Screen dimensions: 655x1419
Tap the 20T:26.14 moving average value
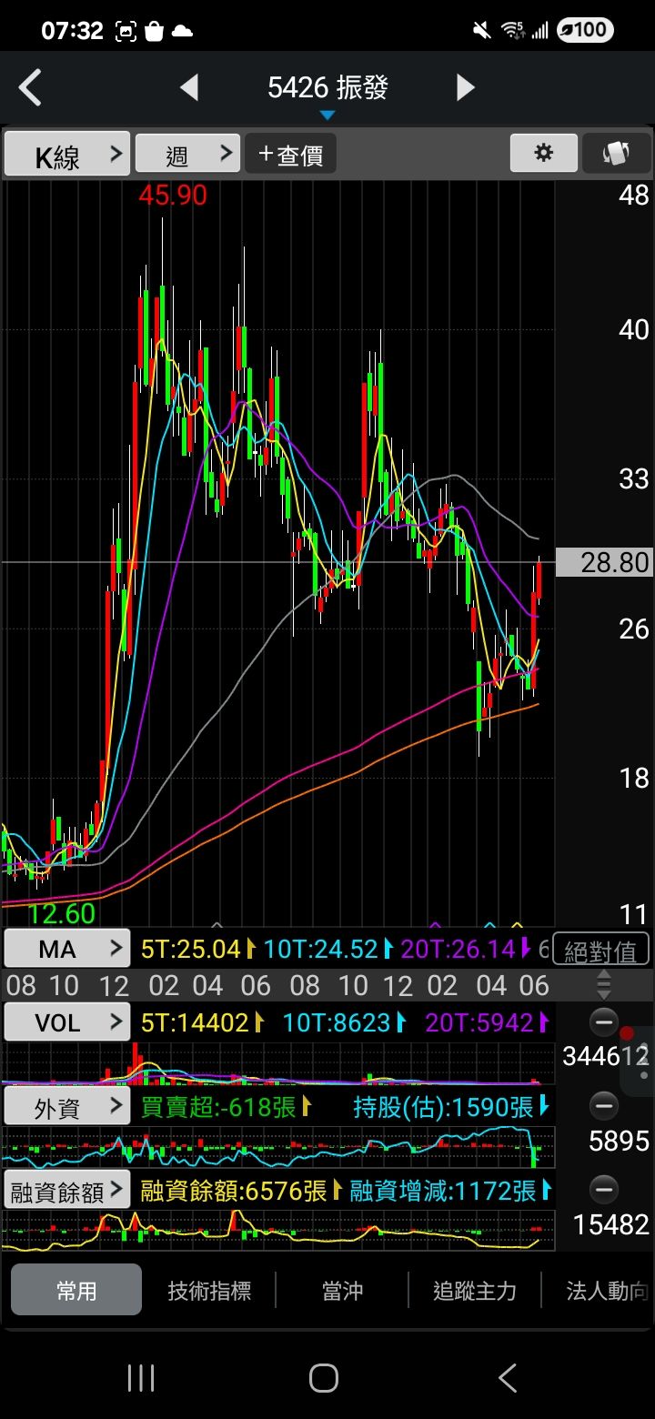click(458, 950)
